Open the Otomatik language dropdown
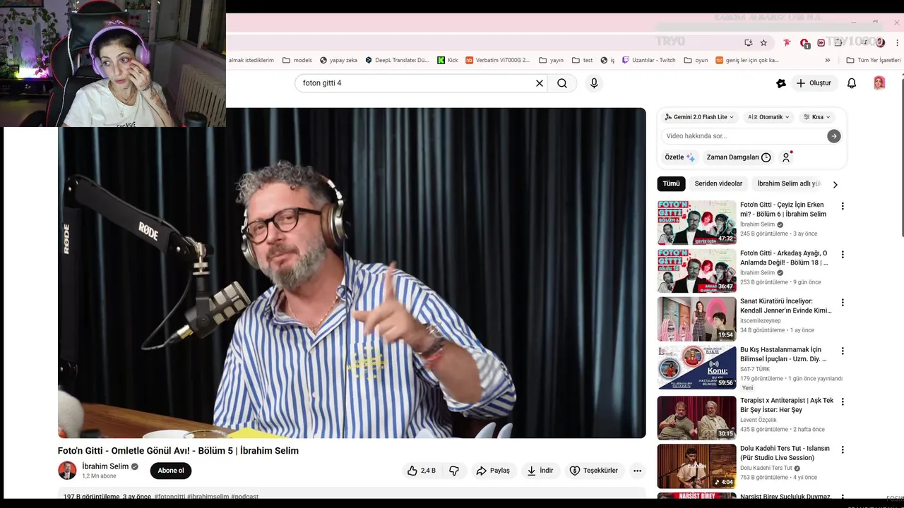 coord(768,117)
